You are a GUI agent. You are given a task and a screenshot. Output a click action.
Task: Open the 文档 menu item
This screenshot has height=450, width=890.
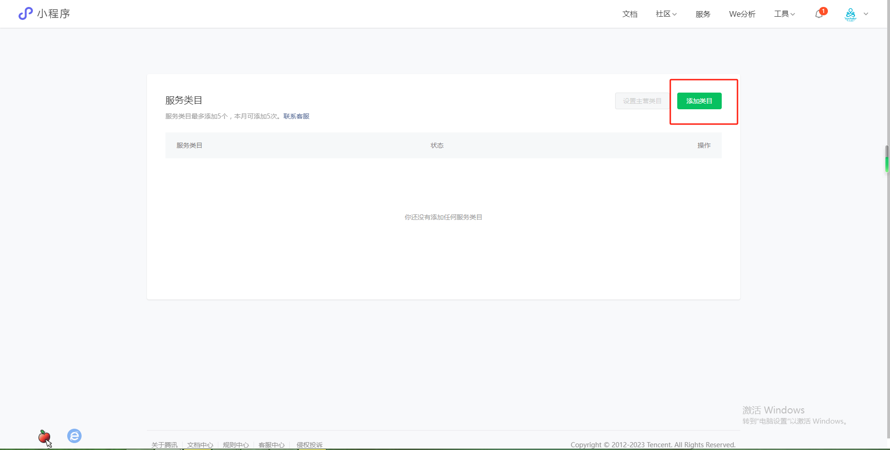pos(629,14)
